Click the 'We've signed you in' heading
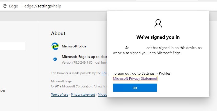This screenshot has width=217, height=111. click(x=158, y=37)
